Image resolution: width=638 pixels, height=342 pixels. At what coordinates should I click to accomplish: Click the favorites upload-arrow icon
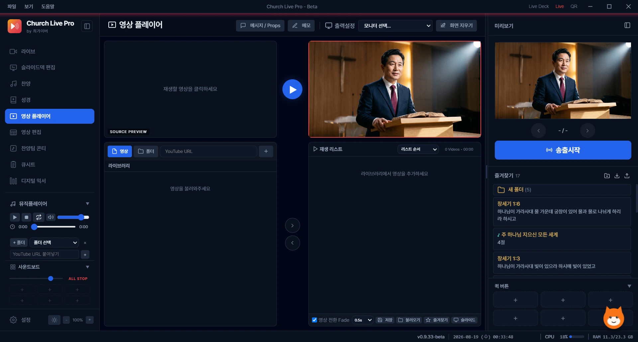click(x=627, y=176)
